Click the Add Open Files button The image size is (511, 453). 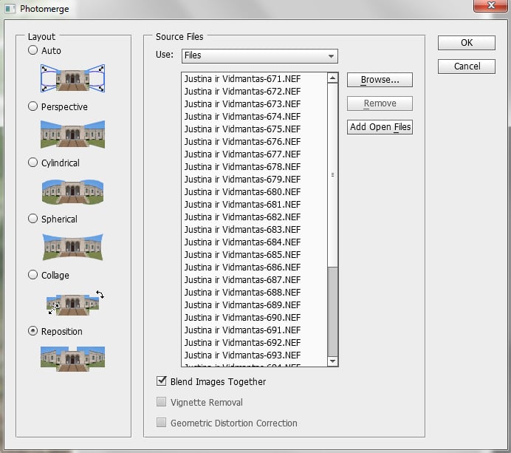(x=380, y=127)
